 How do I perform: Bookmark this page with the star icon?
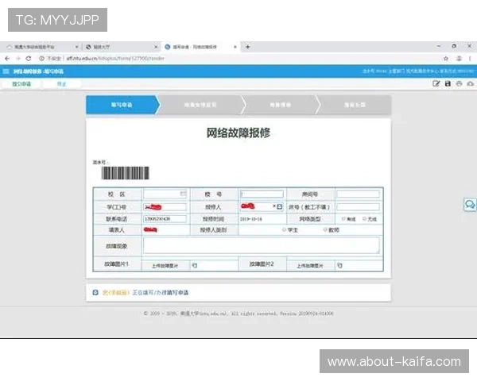point(446,58)
